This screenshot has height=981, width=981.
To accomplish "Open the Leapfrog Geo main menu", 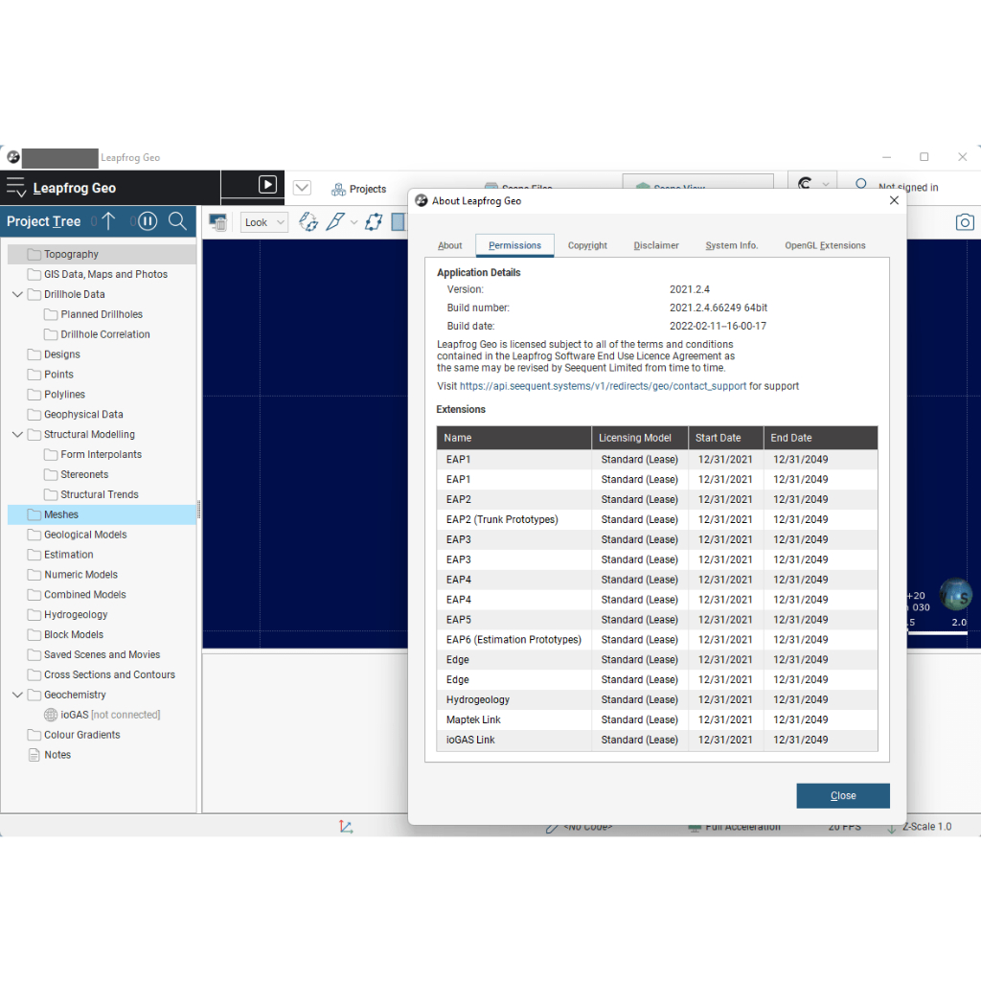I will point(16,188).
